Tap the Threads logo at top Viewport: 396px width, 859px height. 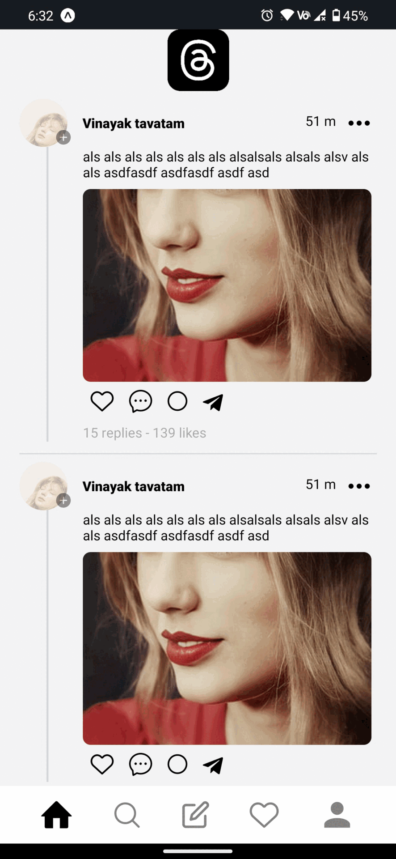(x=198, y=60)
